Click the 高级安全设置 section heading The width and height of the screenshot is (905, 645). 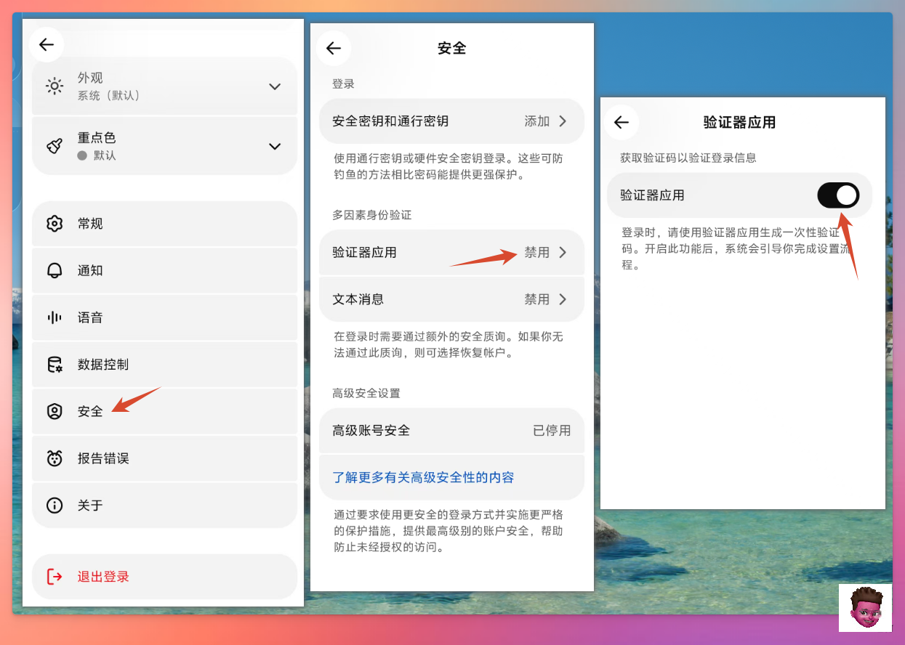pyautogui.click(x=366, y=393)
